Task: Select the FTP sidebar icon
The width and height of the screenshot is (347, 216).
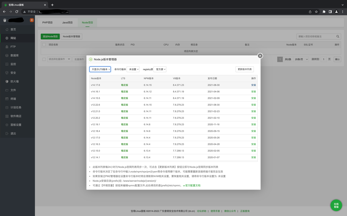Action: click(x=7, y=47)
